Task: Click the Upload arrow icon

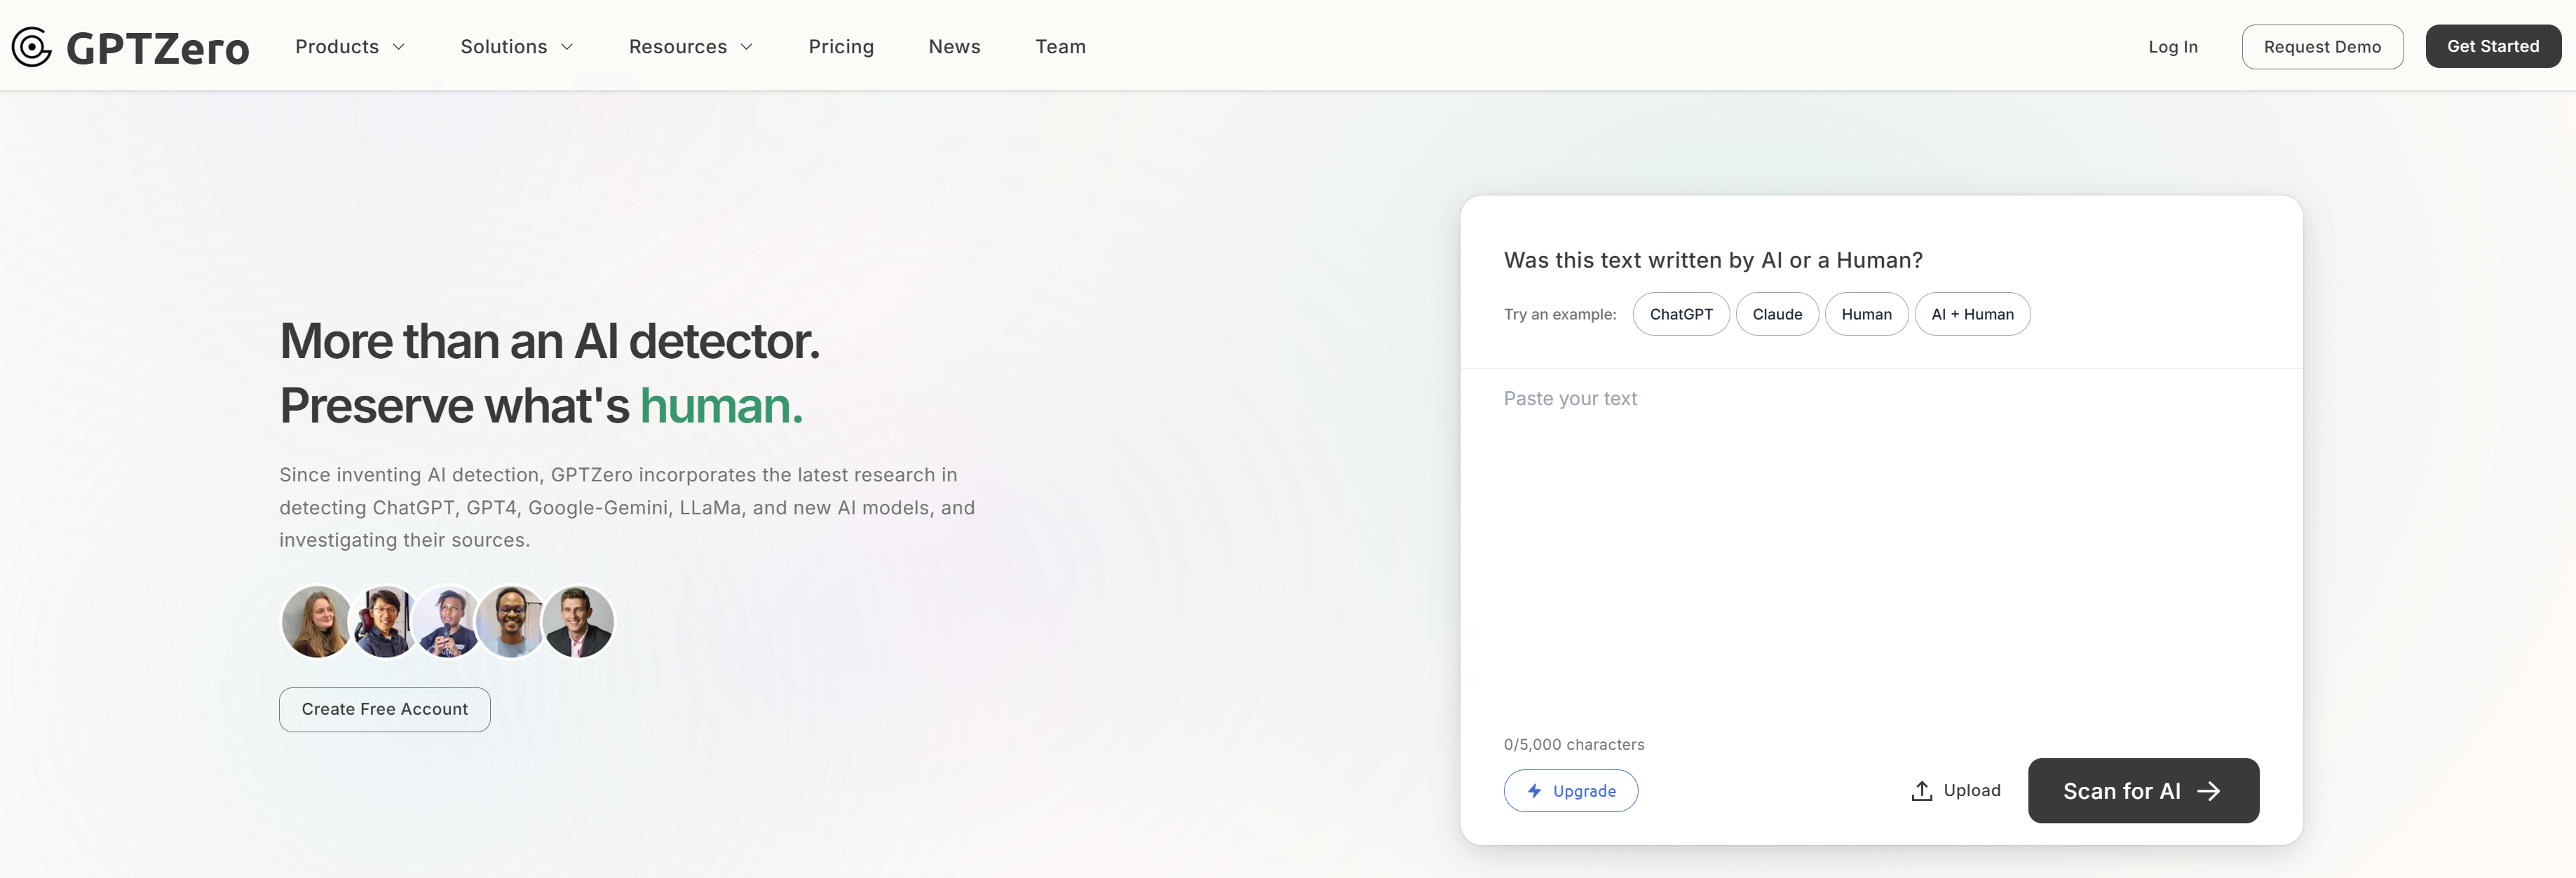Action: [x=1921, y=791]
